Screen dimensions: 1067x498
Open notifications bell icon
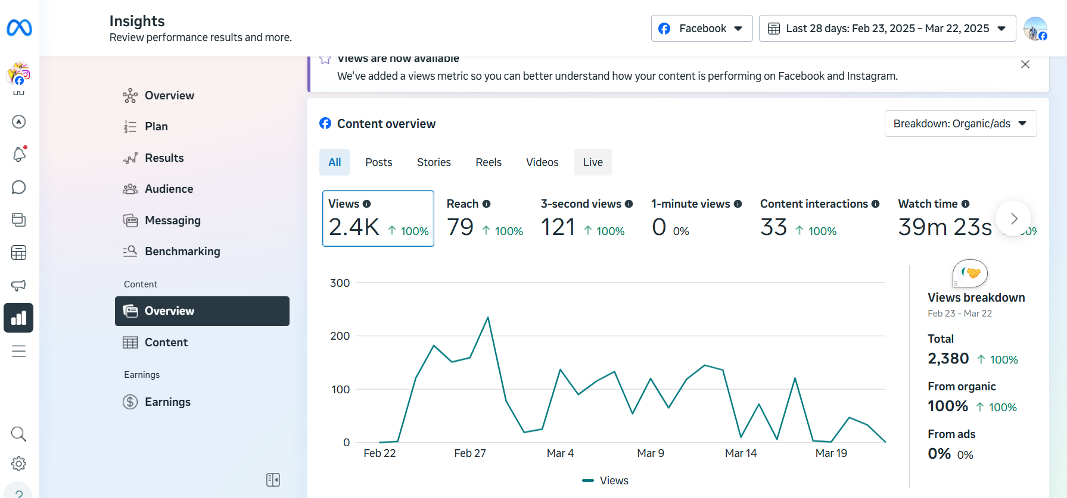pyautogui.click(x=19, y=155)
